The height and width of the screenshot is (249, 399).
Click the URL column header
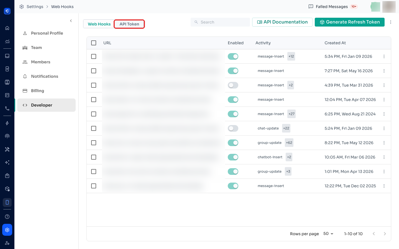(107, 43)
